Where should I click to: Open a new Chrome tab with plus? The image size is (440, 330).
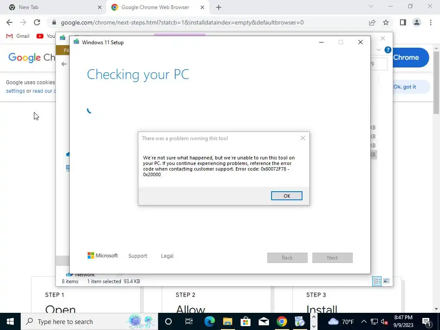click(x=219, y=8)
